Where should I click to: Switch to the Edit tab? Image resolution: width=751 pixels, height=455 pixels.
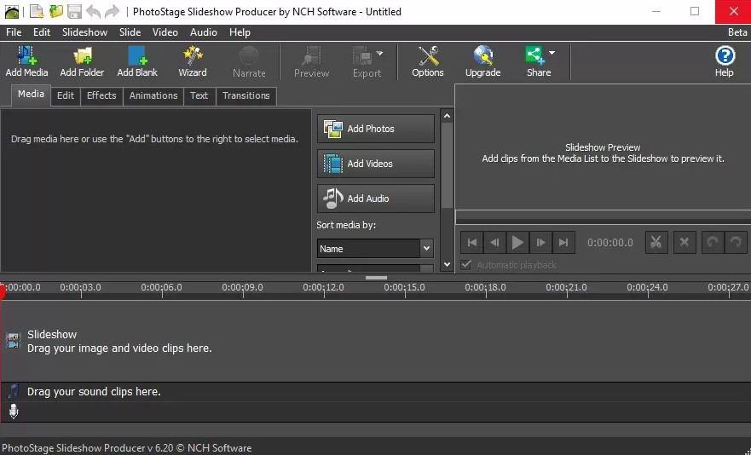coord(66,95)
